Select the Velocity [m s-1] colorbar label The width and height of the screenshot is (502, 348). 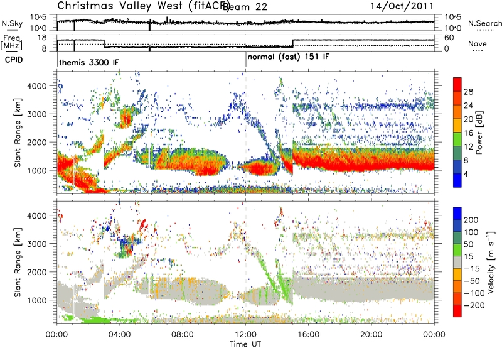[491, 262]
